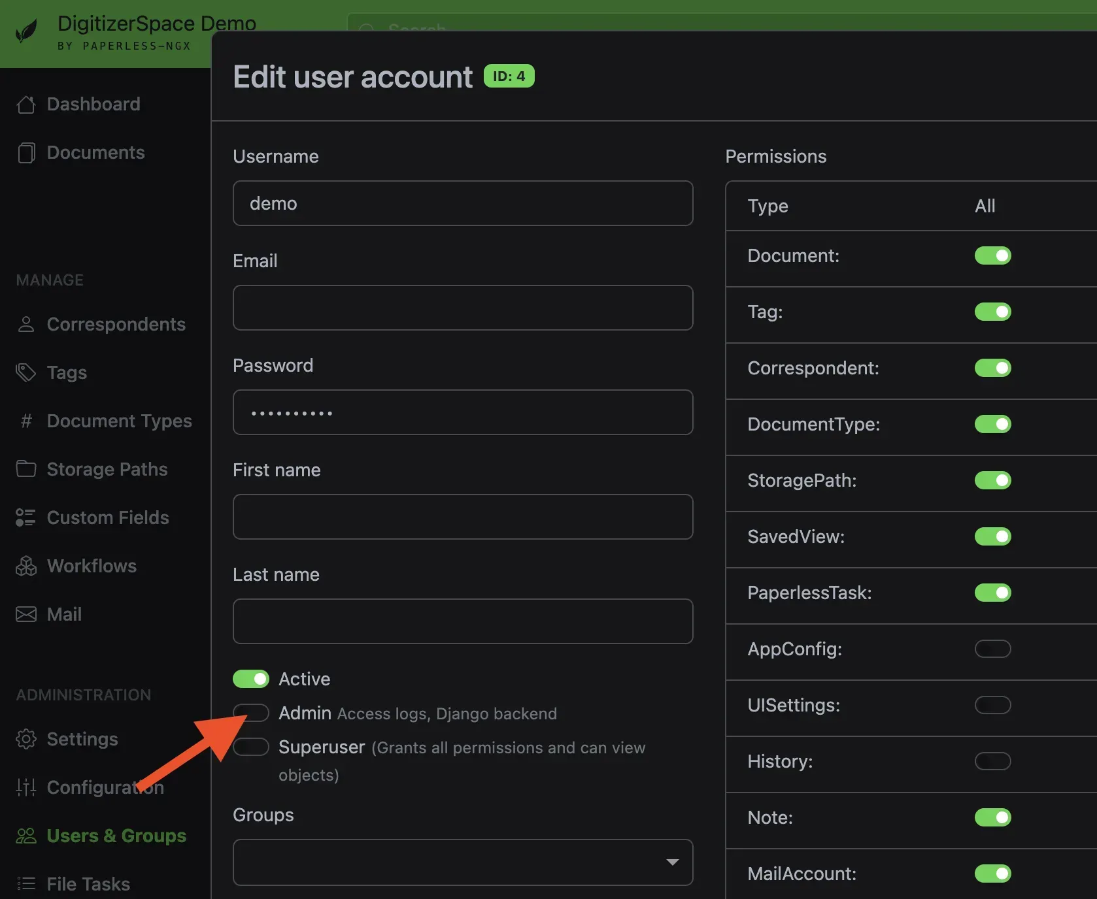Screen dimensions: 1097x899
Task: Click the ID: 4 badge
Action: point(509,76)
